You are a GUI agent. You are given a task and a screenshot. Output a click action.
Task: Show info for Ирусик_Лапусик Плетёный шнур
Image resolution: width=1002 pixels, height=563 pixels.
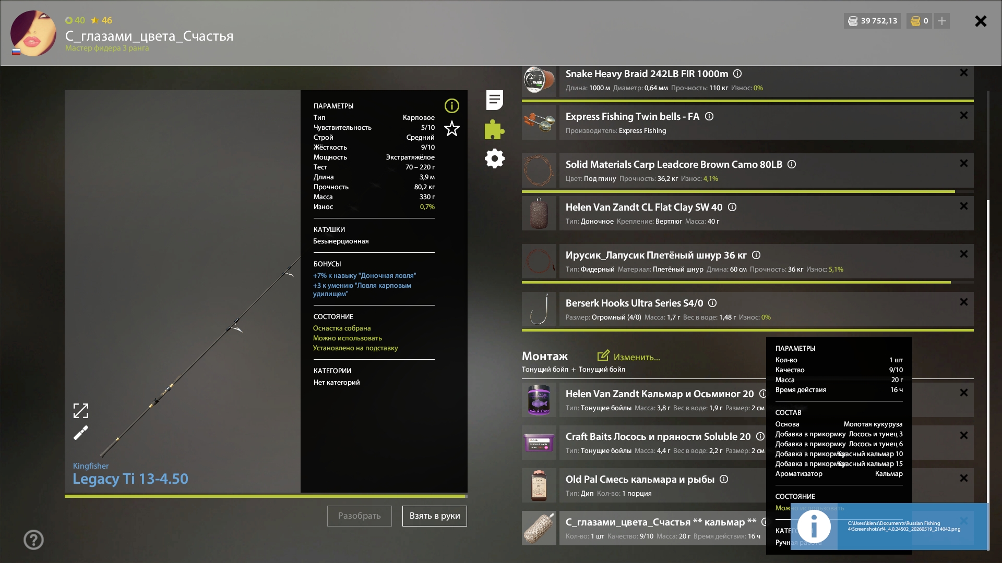(x=756, y=255)
